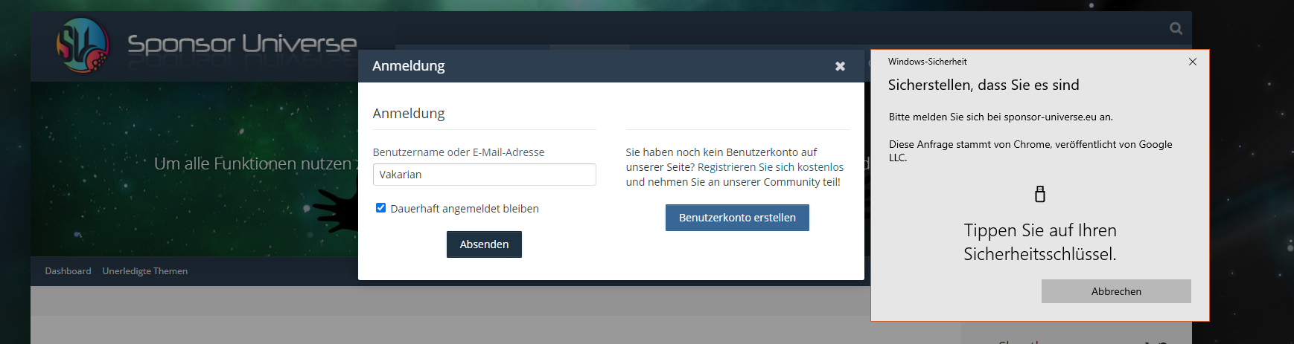Cancel the security key prompt with Abbrechen

(1115, 291)
